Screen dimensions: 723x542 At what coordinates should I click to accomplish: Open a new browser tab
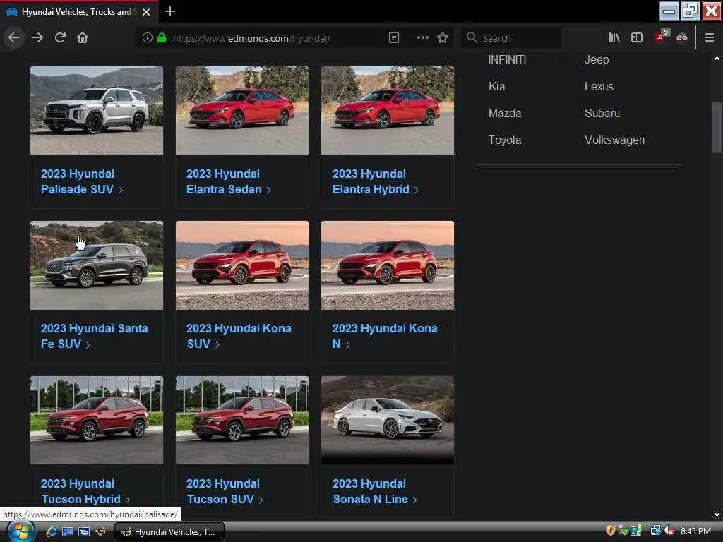(169, 11)
